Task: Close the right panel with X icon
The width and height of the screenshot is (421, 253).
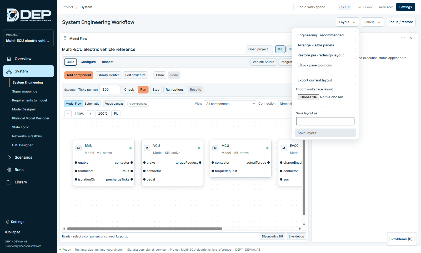Action: [x=411, y=38]
